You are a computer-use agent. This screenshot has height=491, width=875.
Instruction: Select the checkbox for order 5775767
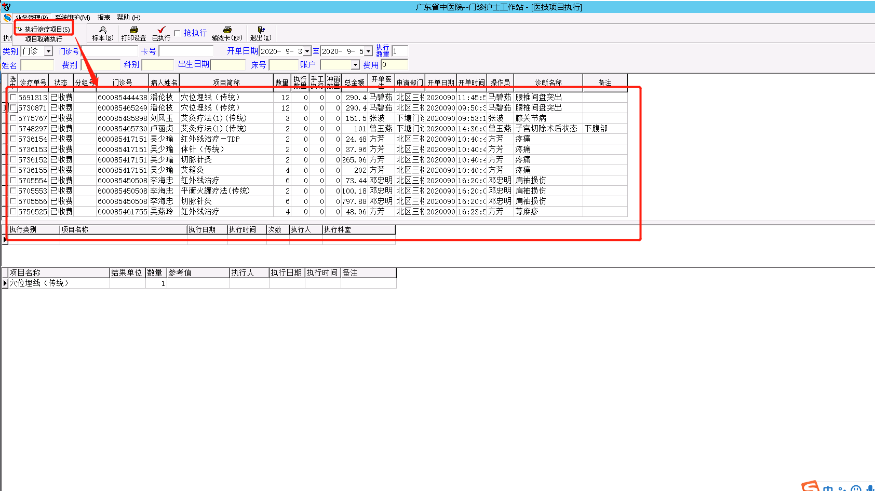[x=14, y=118]
